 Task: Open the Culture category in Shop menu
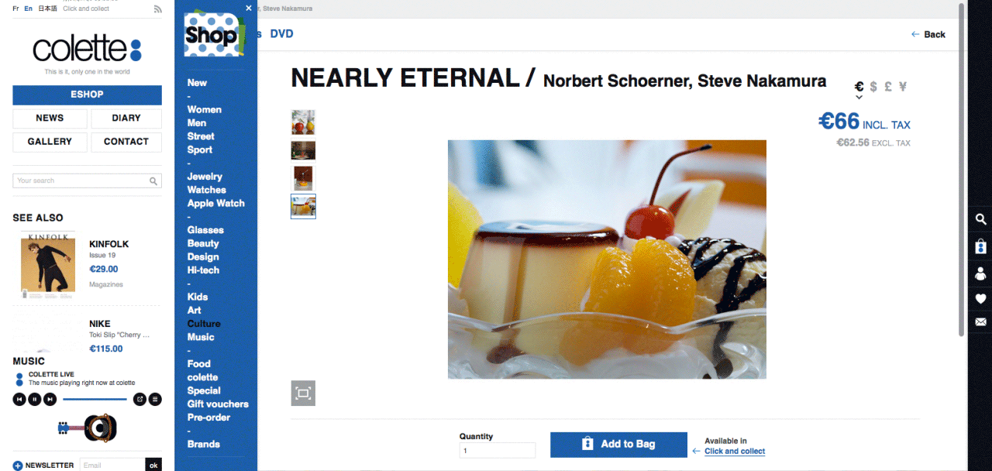click(x=204, y=324)
